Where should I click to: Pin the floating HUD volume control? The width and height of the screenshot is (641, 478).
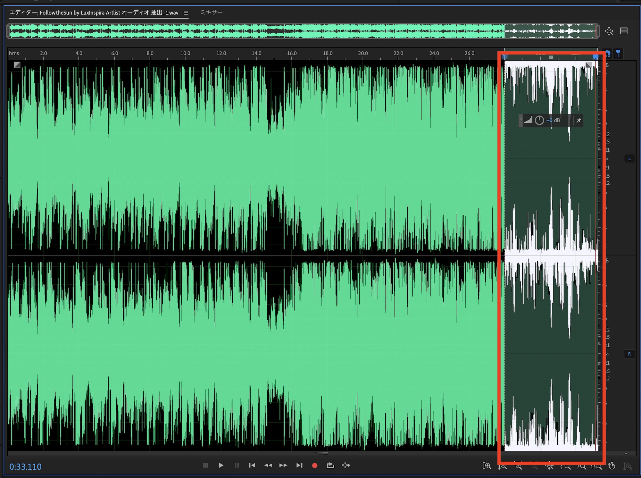579,121
